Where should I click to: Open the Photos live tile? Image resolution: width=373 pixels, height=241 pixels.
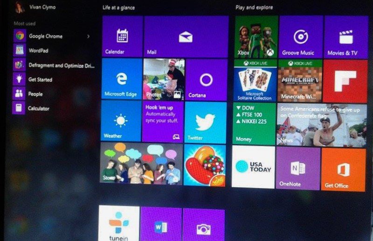pos(164,79)
